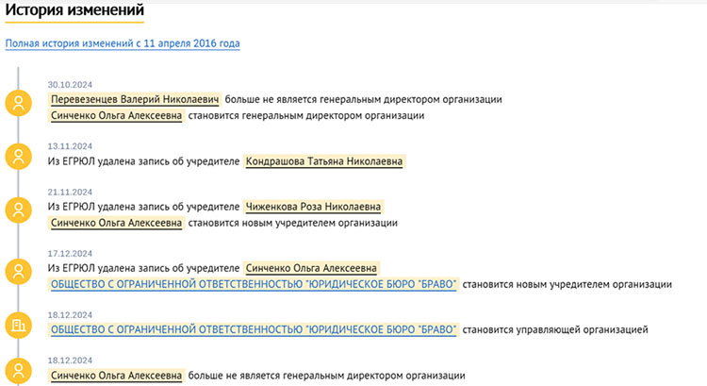Open Чиженкова Роза Николаевна founder link
The height and width of the screenshot is (386, 707).
(314, 207)
